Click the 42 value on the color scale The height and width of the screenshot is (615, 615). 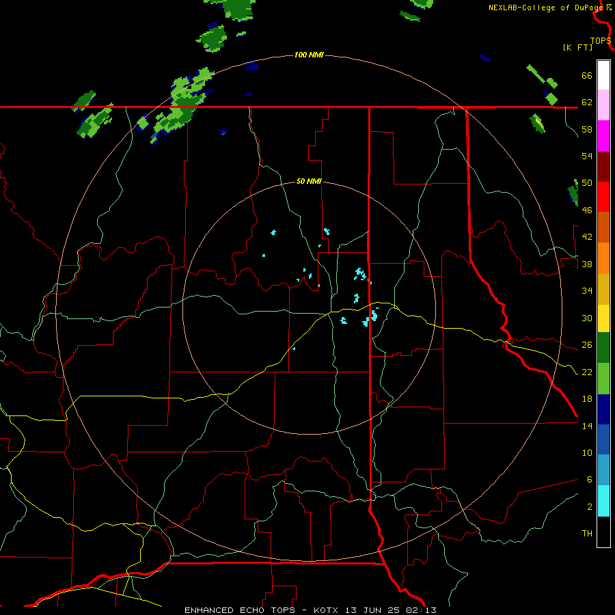(x=587, y=237)
